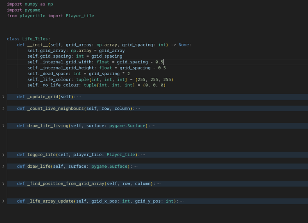This screenshot has height=223, width=308.
Task: Unfold _find_position_from_grid_array with its chevron
Action: coord(3,183)
